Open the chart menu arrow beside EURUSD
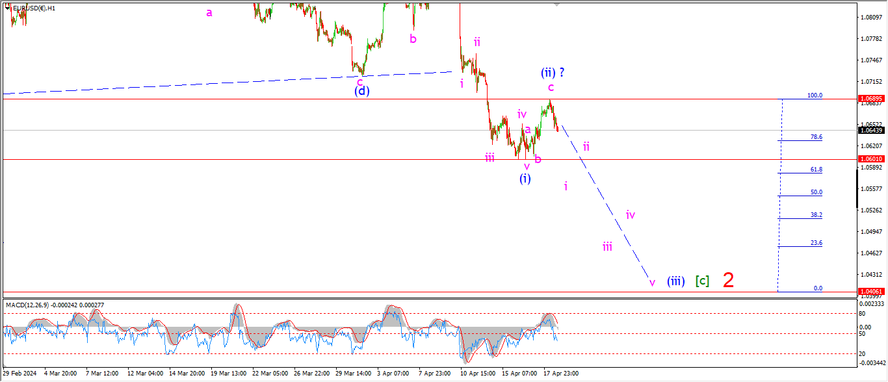This screenshot has height=382, width=888. click(x=7, y=7)
